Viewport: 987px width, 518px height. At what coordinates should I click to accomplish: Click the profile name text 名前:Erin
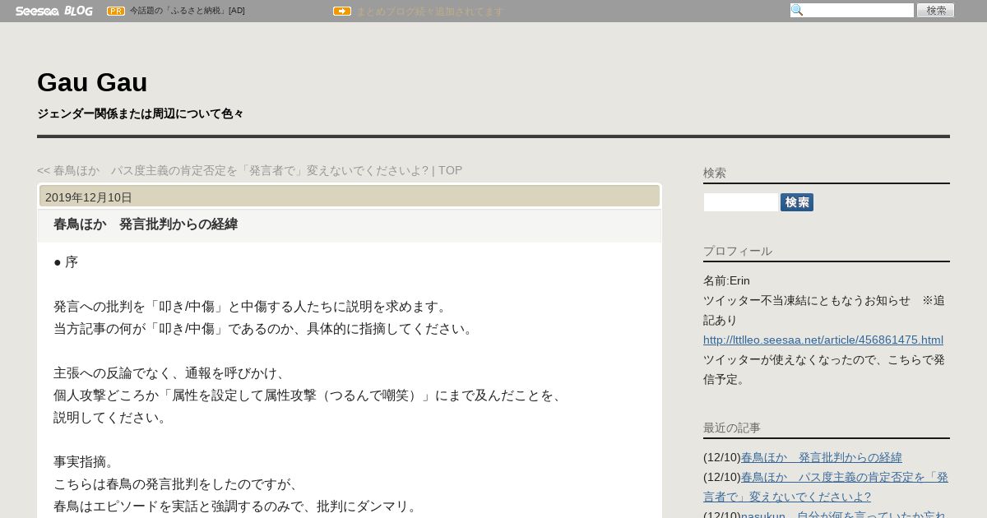726,280
